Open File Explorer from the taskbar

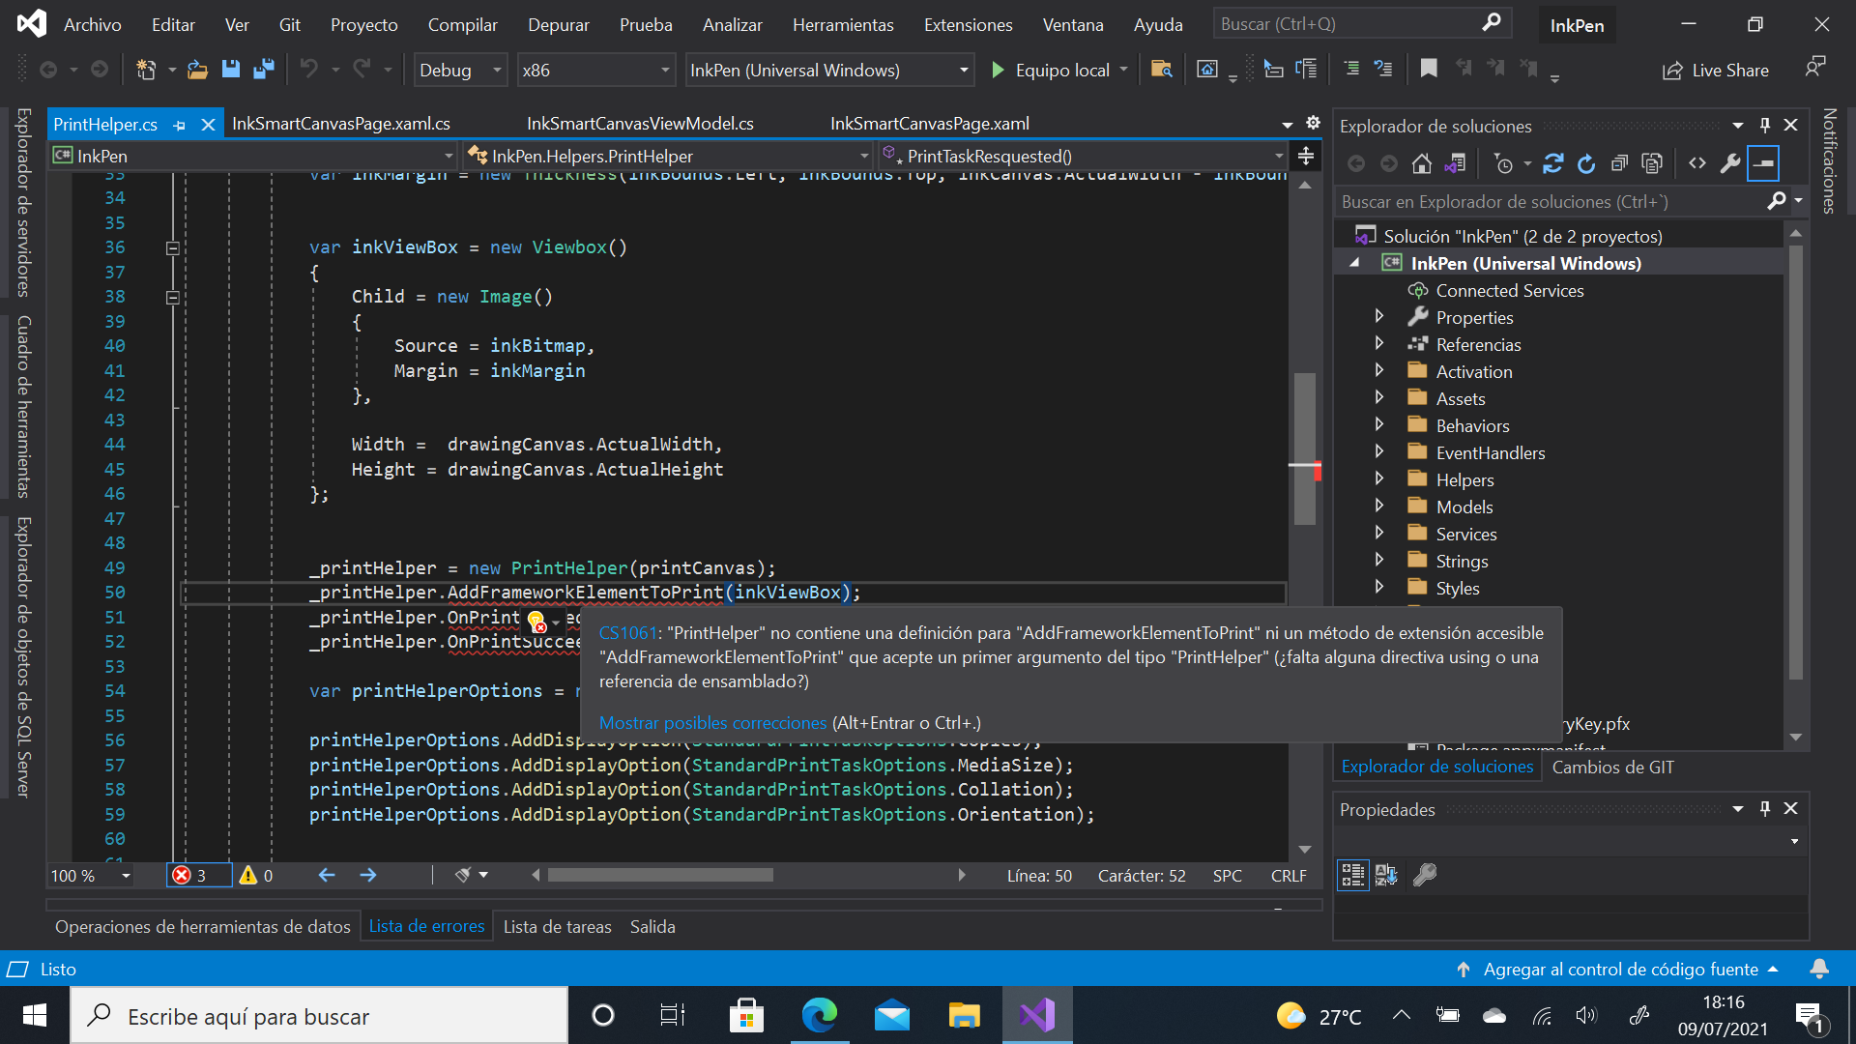pyautogui.click(x=964, y=1015)
